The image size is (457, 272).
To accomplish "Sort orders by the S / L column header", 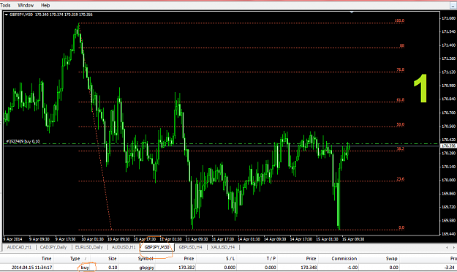I will 230,259.
